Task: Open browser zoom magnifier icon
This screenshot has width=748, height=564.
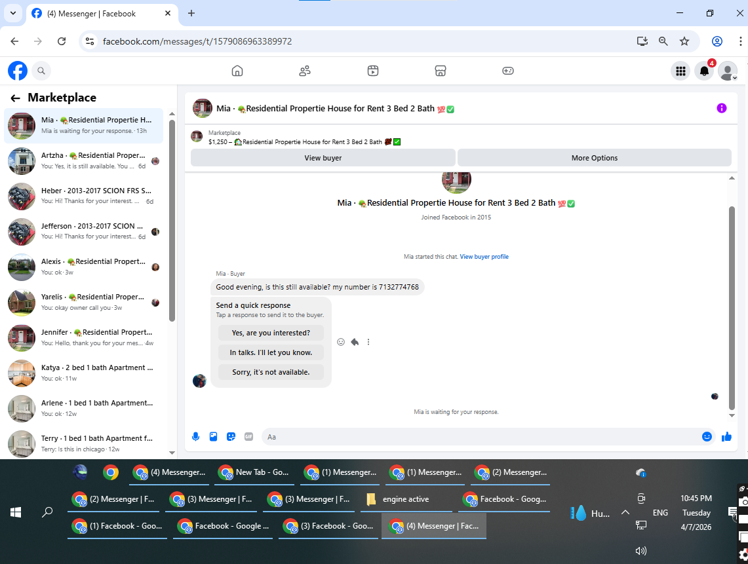Action: [x=663, y=41]
